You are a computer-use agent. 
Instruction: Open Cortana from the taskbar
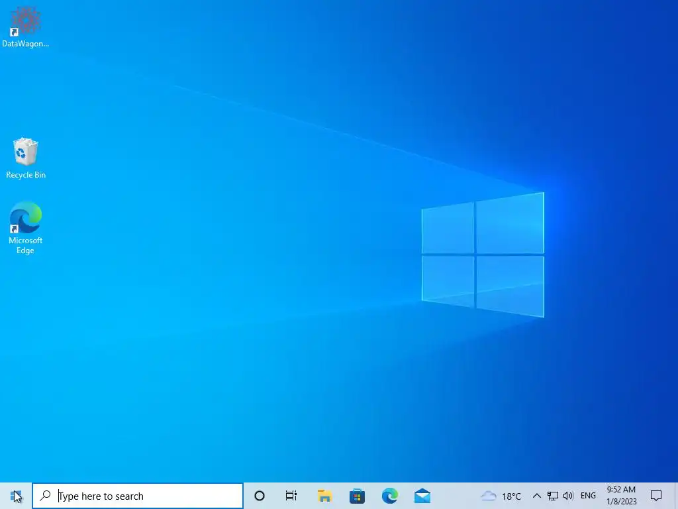pyautogui.click(x=260, y=496)
